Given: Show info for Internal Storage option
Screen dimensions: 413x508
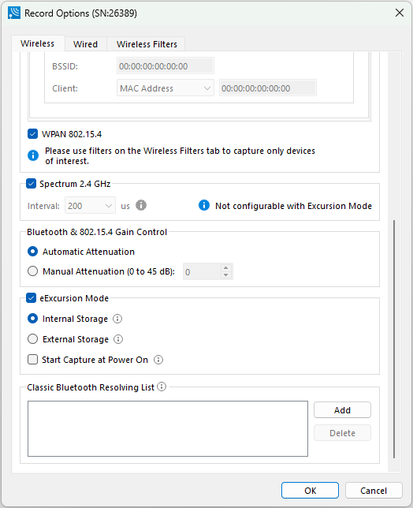Looking at the screenshot, I should [x=117, y=319].
